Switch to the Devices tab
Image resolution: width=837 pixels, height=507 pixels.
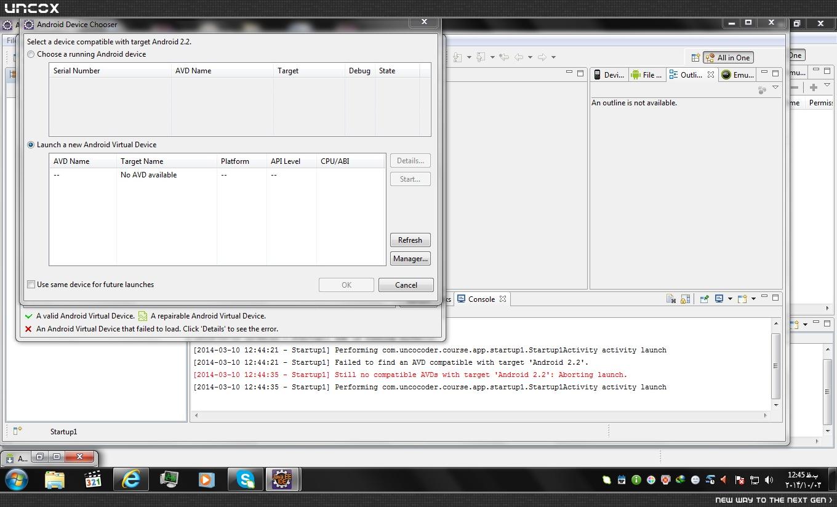coord(608,75)
